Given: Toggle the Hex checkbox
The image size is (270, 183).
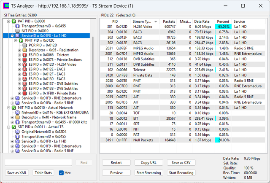Looking at the screenshot, I should (61, 173).
